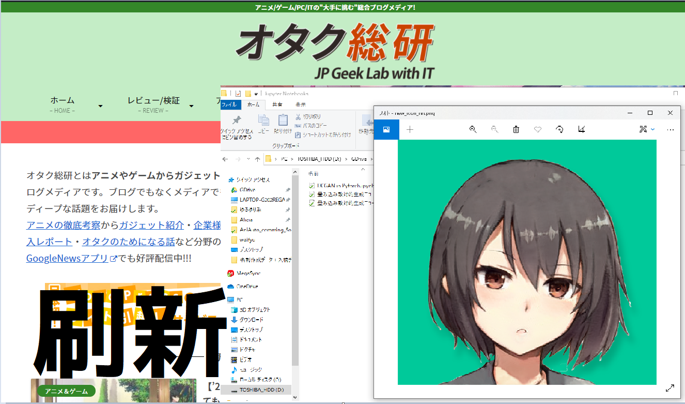The height and width of the screenshot is (404, 685).
Task: Open the edit and create tools icon
Action: [643, 129]
